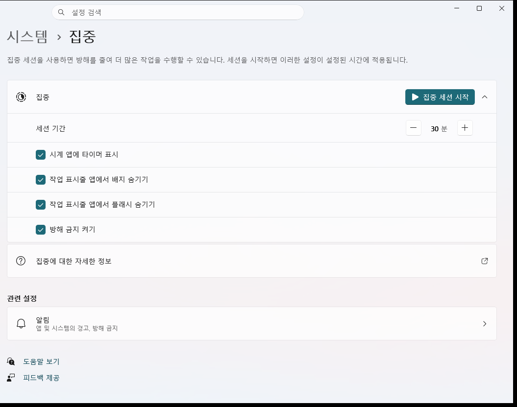Click the 도움말 보기 help icon
517x407 pixels.
point(11,361)
